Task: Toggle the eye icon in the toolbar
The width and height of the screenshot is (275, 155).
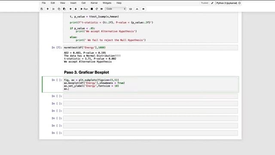Action: [x=143, y=9]
